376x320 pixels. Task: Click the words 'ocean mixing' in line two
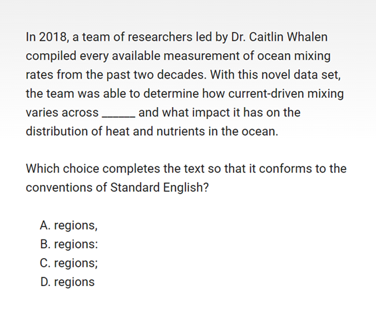click(x=294, y=56)
